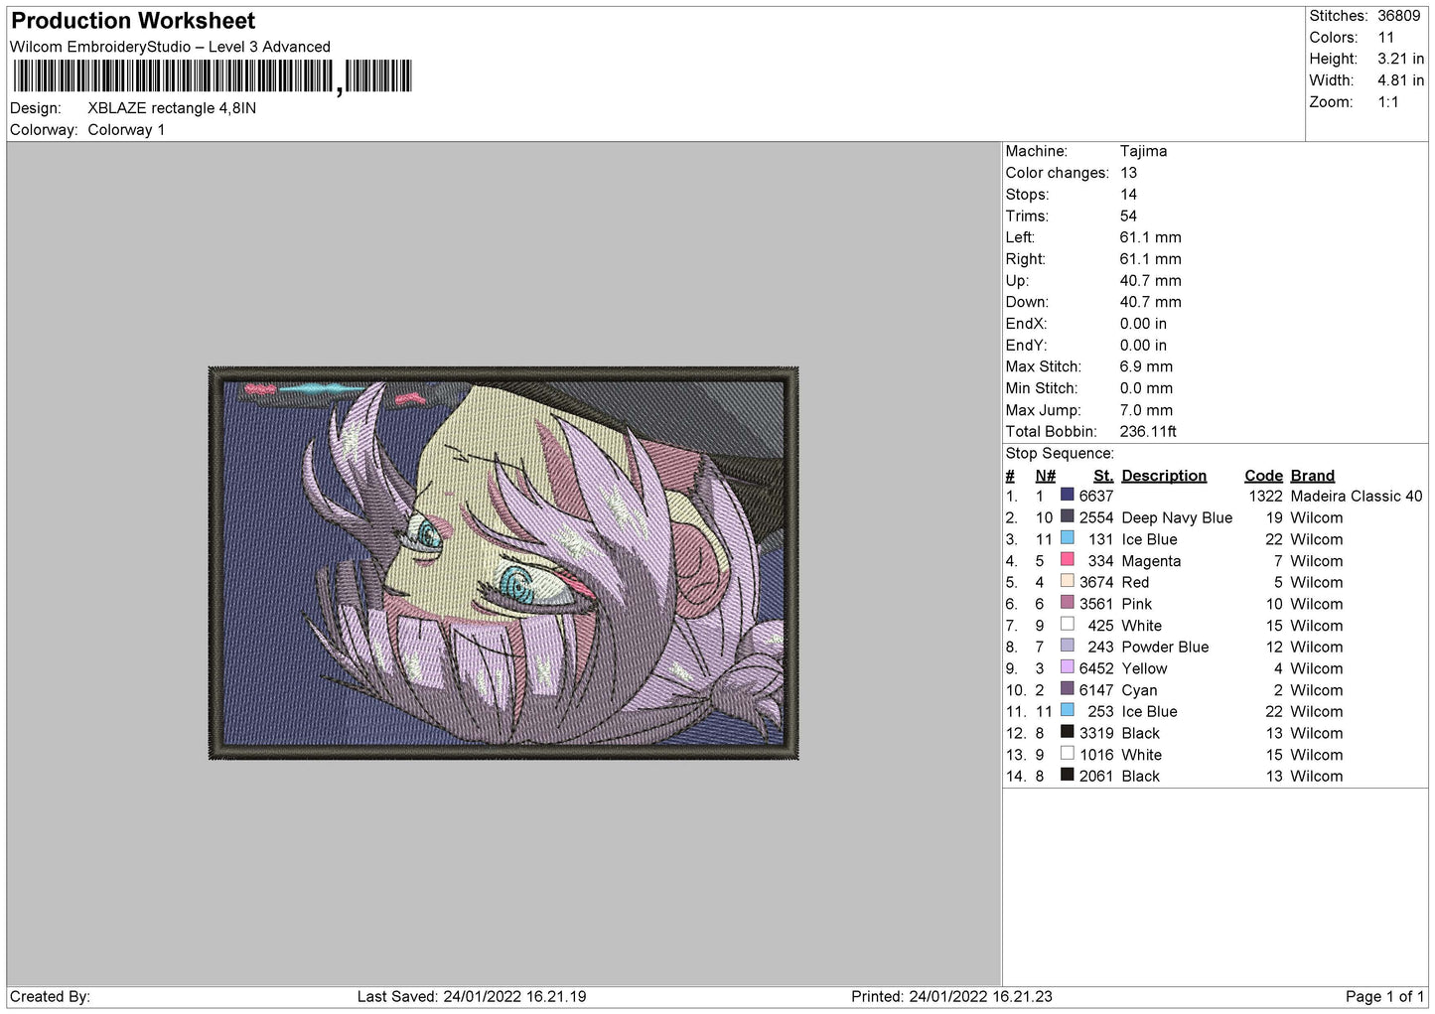This screenshot has width=1435, height=1014.
Task: Click 'Wilcom EmbroideryStudio – Level 3 Advanced' text
Action: point(170,47)
